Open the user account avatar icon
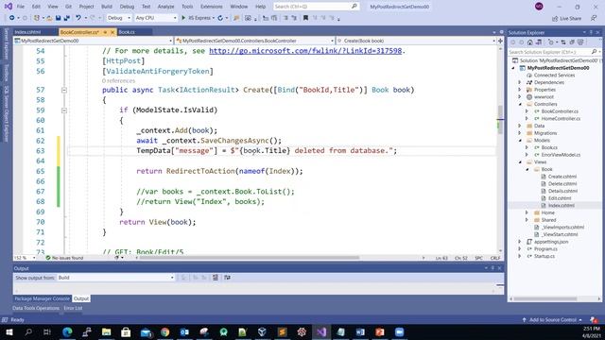Image resolution: width=605 pixels, height=340 pixels. [x=539, y=7]
